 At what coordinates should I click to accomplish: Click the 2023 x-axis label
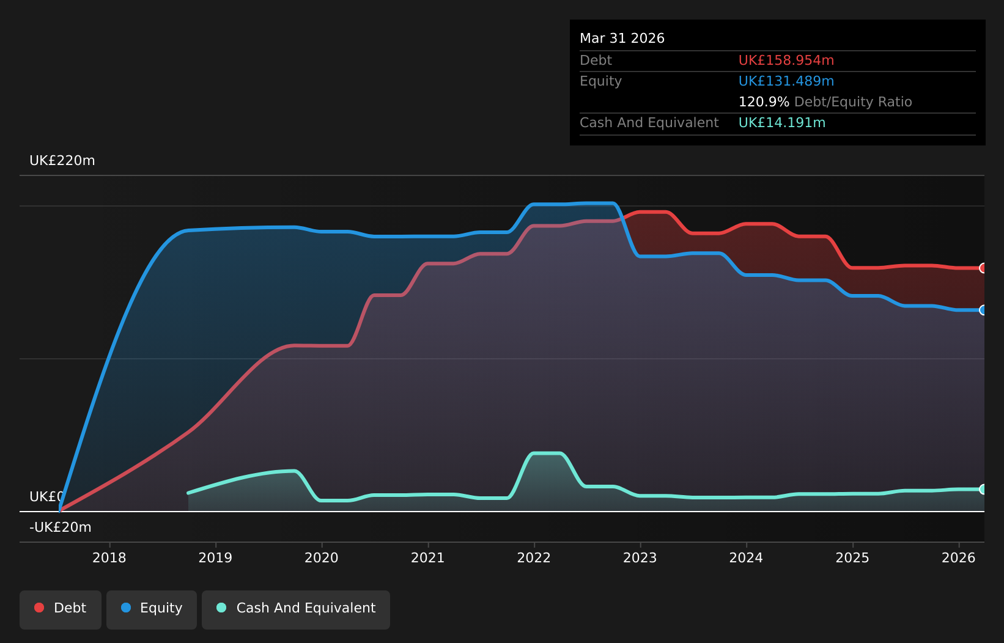[x=640, y=557]
